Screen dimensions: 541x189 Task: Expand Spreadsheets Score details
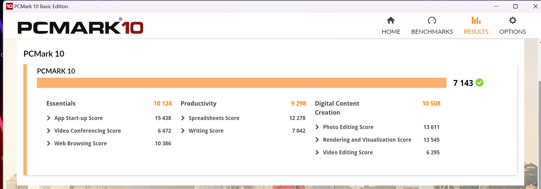click(x=183, y=118)
